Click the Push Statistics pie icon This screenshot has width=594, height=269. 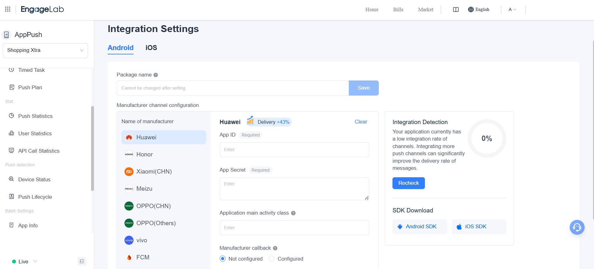[x=12, y=116]
